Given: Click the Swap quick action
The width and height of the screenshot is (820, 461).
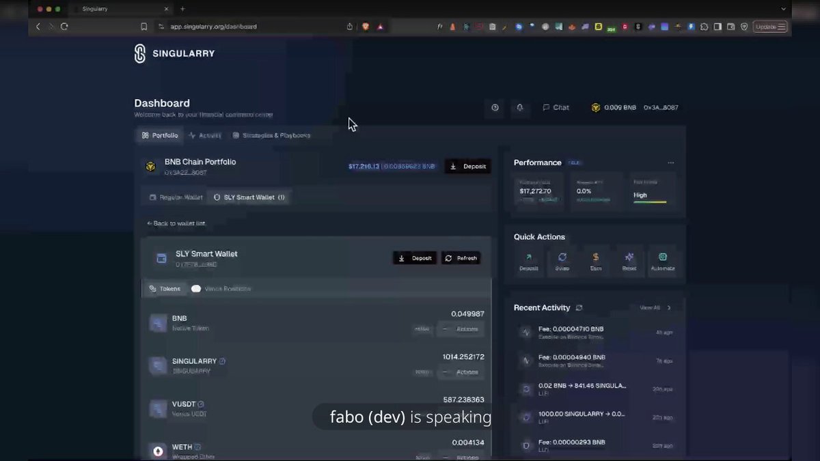Looking at the screenshot, I should coord(562,262).
